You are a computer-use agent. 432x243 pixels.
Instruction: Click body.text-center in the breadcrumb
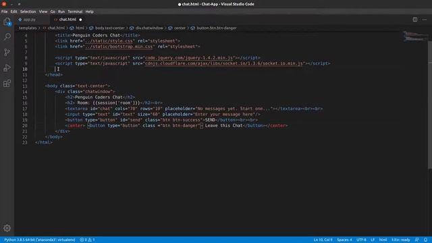point(110,28)
